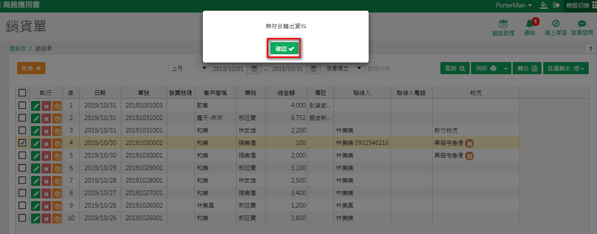
Task: Click 轉 badge on order 20191030001
Action: tap(469, 156)
